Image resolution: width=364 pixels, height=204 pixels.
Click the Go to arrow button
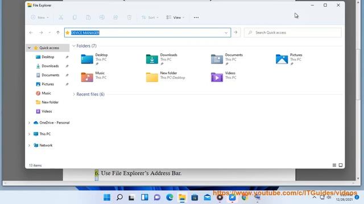(235, 33)
